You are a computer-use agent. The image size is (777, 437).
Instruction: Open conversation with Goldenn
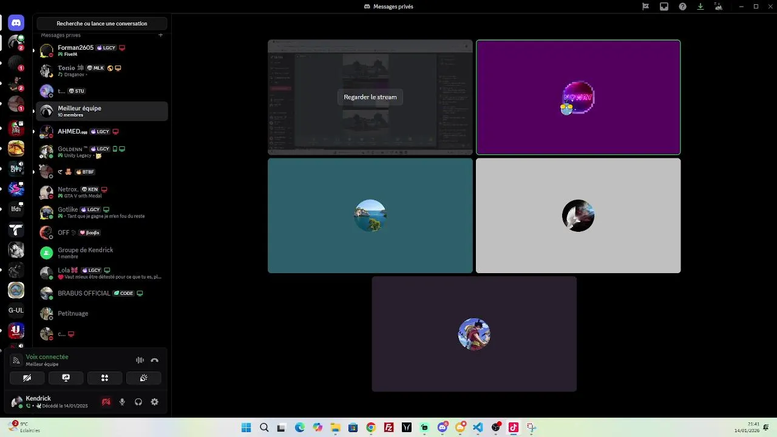[x=102, y=152]
